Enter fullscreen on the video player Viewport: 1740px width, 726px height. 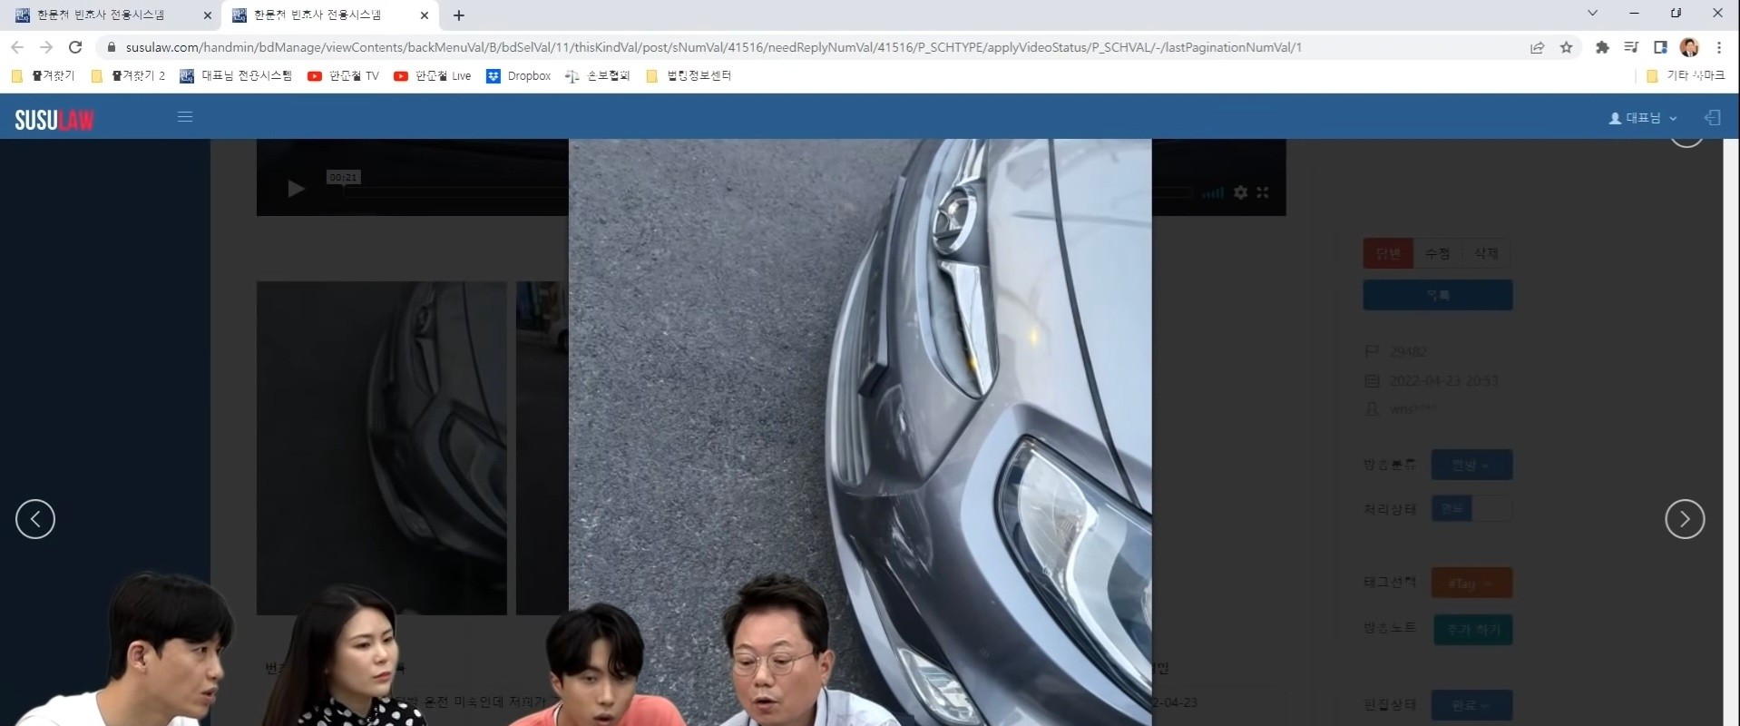click(x=1263, y=192)
